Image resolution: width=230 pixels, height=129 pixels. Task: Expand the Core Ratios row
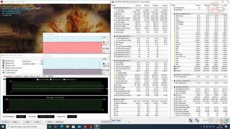click(x=115, y=30)
